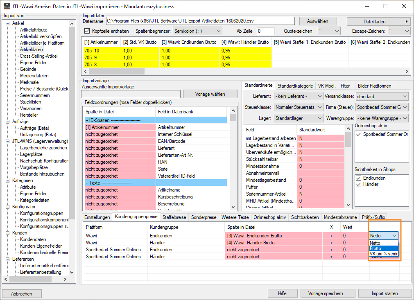This screenshot has width=414, height=300.
Task: Collapse the Kunden tree node
Action: point(8,233)
